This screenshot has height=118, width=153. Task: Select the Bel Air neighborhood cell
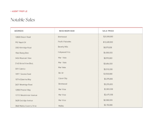click(61, 73)
